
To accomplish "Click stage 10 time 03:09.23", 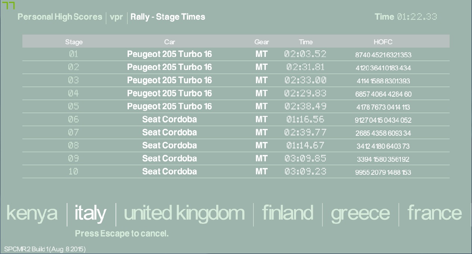I will pos(305,171).
